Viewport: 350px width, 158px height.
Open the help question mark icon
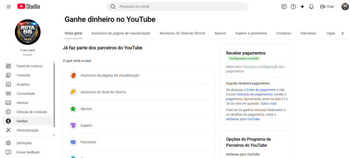click(x=293, y=7)
